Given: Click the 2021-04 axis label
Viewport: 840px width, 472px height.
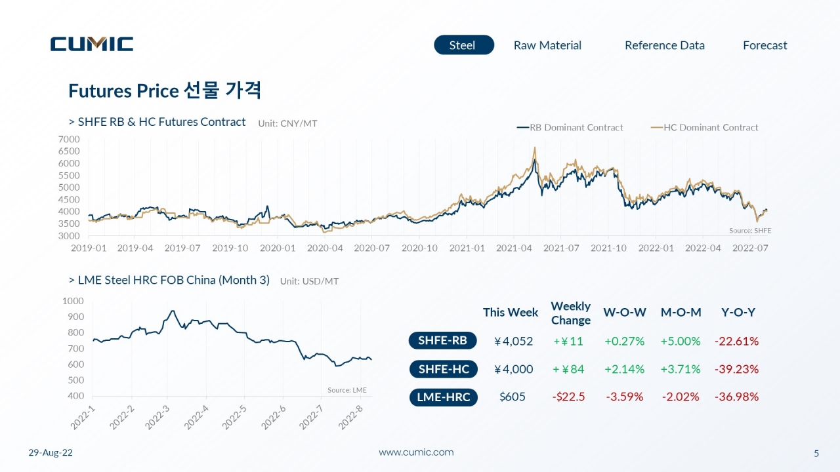Looking at the screenshot, I should [x=514, y=248].
